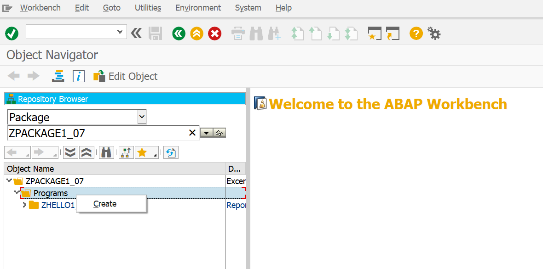Open the Workbench menu
This screenshot has height=269, width=543.
40,8
